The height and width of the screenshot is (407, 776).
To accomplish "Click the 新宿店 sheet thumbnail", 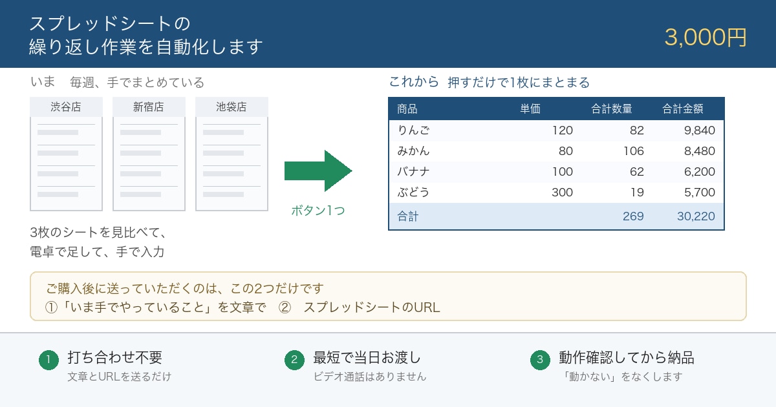I will click(x=149, y=154).
